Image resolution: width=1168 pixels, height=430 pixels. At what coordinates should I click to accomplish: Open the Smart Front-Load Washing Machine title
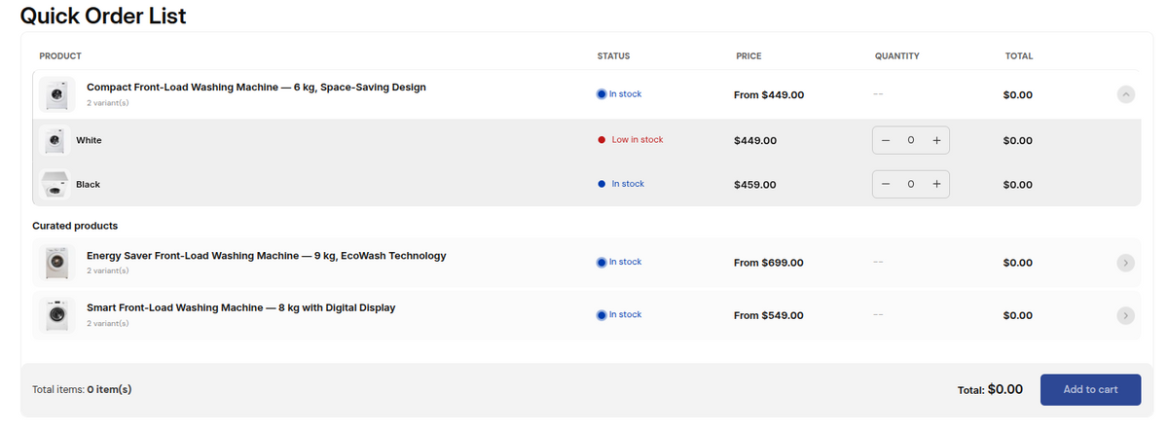pyautogui.click(x=240, y=307)
